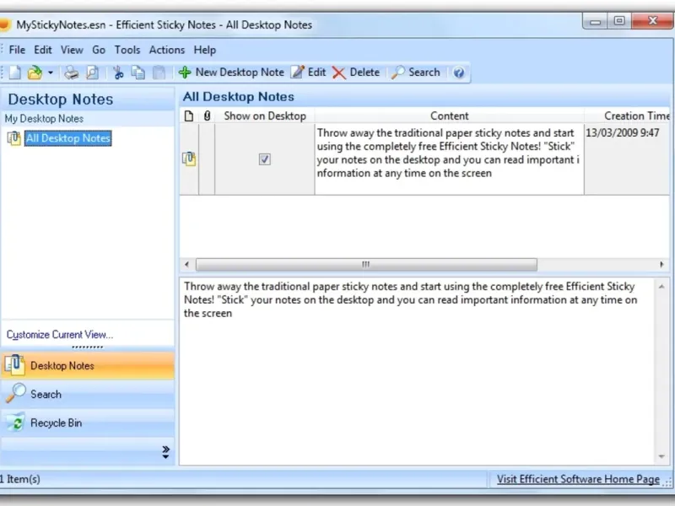The height and width of the screenshot is (506, 675).
Task: Click the My Desktop Notes header
Action: coord(45,119)
